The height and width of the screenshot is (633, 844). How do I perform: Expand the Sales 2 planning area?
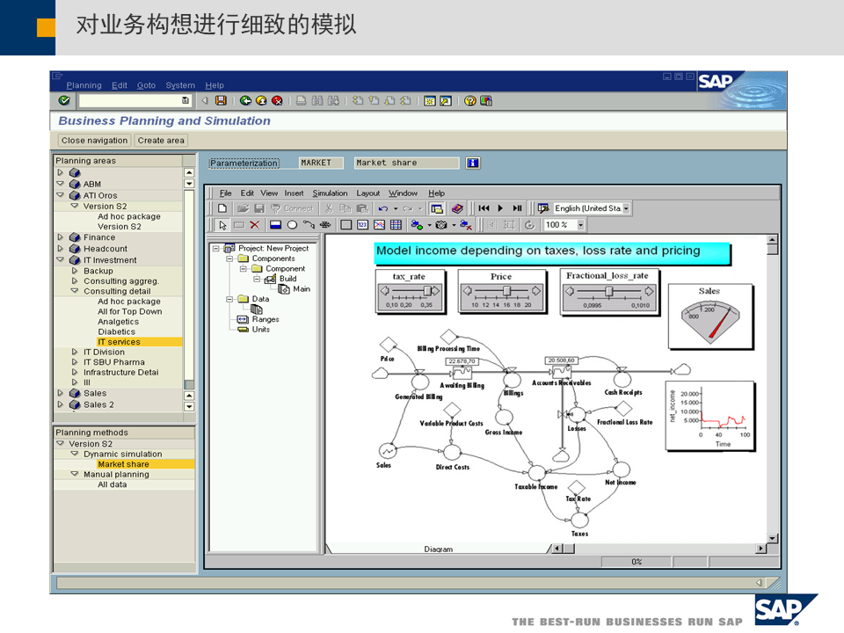tap(61, 404)
